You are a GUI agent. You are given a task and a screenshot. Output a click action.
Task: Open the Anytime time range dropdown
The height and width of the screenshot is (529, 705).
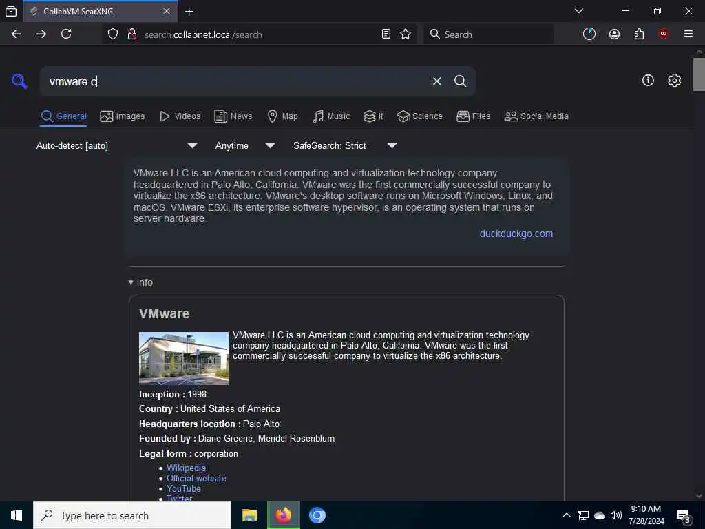pyautogui.click(x=244, y=146)
